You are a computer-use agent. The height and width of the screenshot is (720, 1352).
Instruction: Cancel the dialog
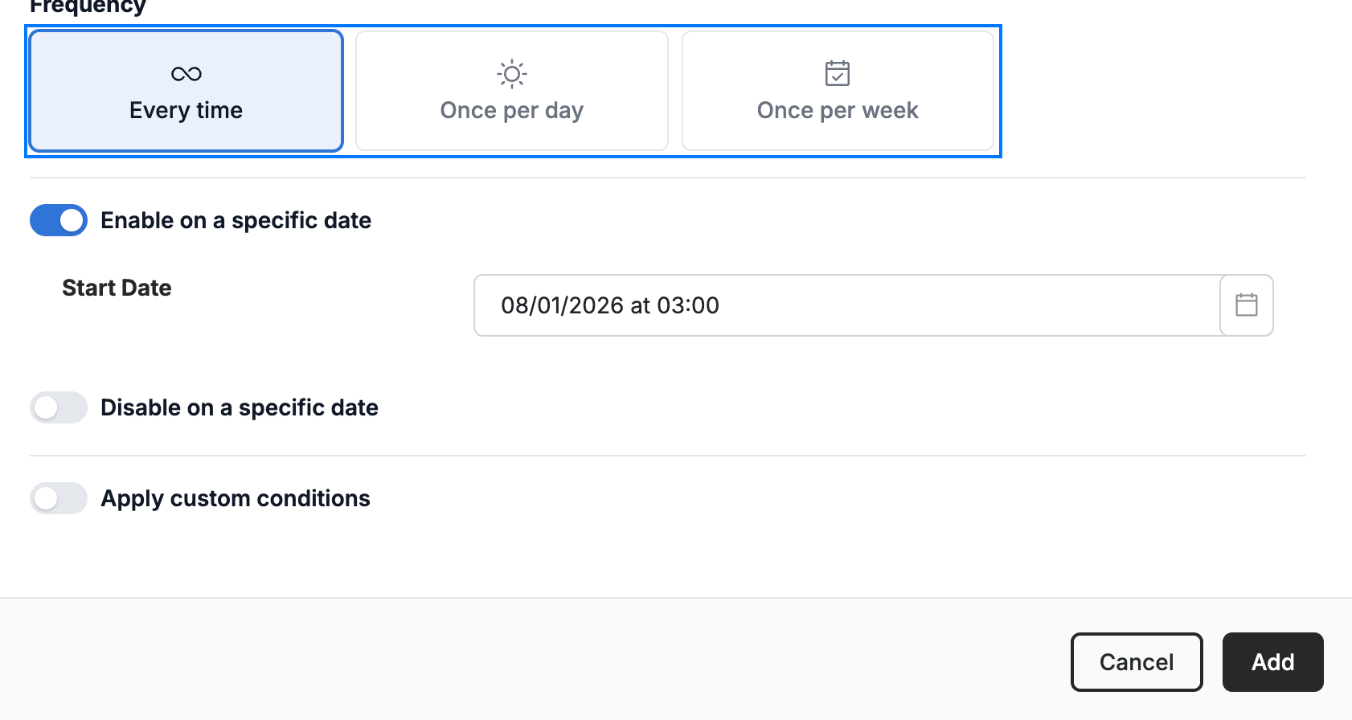(1137, 662)
